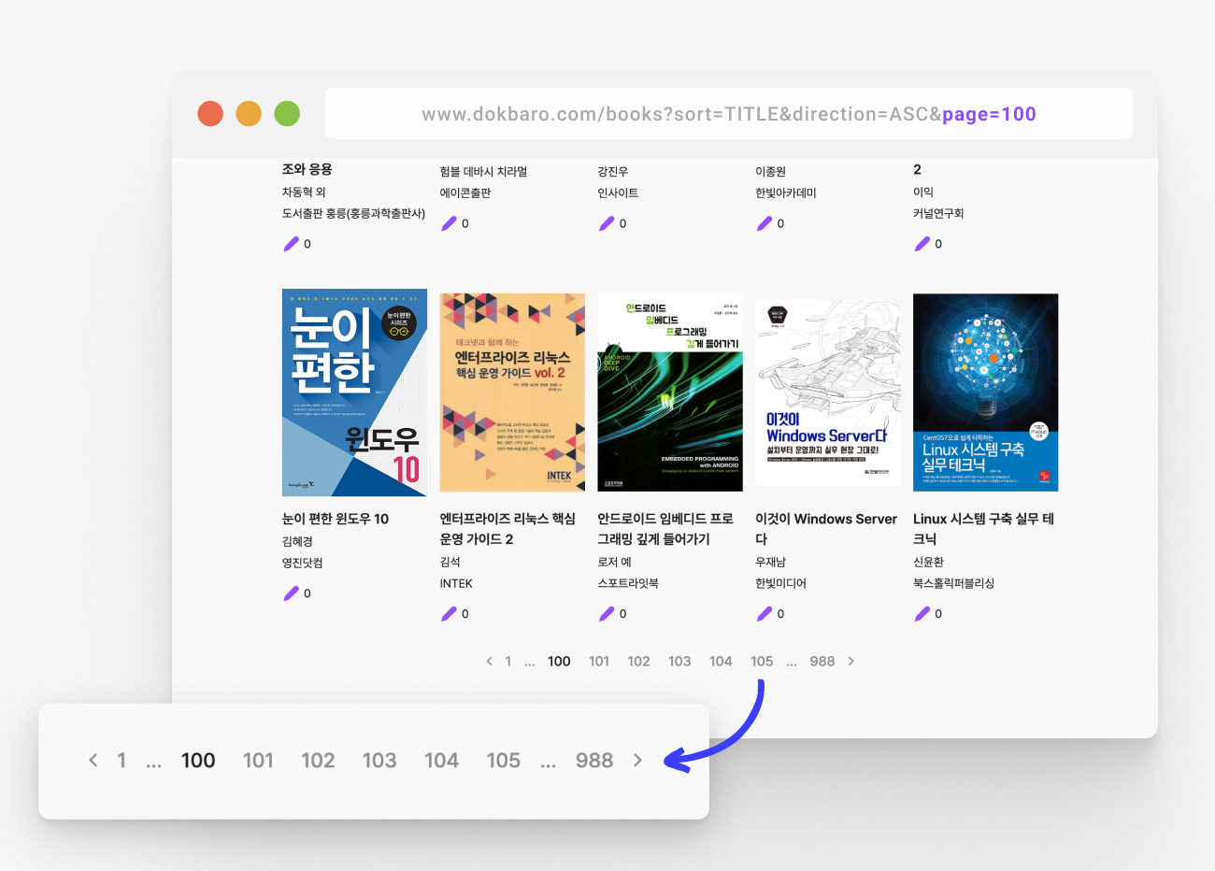Click page 1 in enlarged pagination bar
The image size is (1215, 871).
[x=121, y=760]
